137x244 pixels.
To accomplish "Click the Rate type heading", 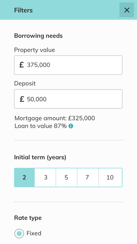I will 28,218.
